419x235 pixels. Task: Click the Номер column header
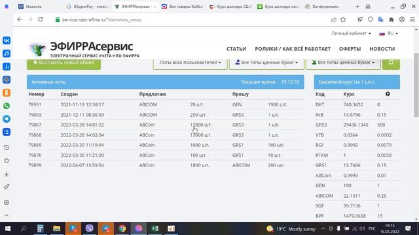click(x=37, y=94)
